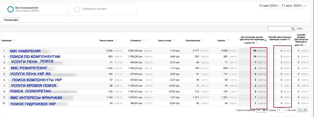Screen dimensions: 314x117
Task: Expand the Строк на странице selector
Action: coord(261,110)
